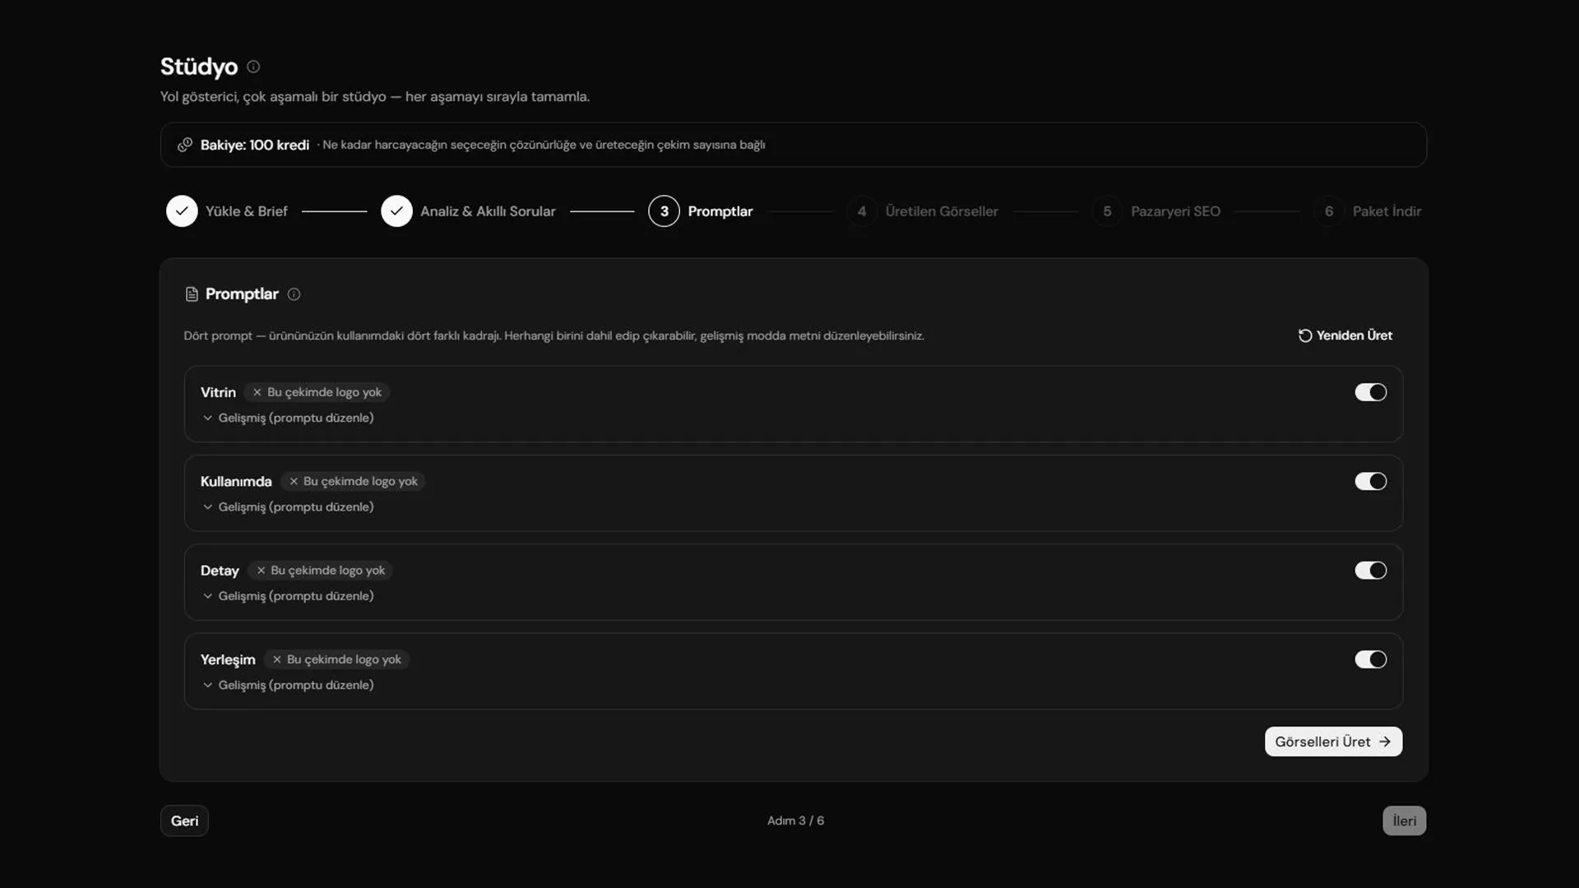Click the Yeniden Üret button
The image size is (1579, 888).
(x=1345, y=335)
